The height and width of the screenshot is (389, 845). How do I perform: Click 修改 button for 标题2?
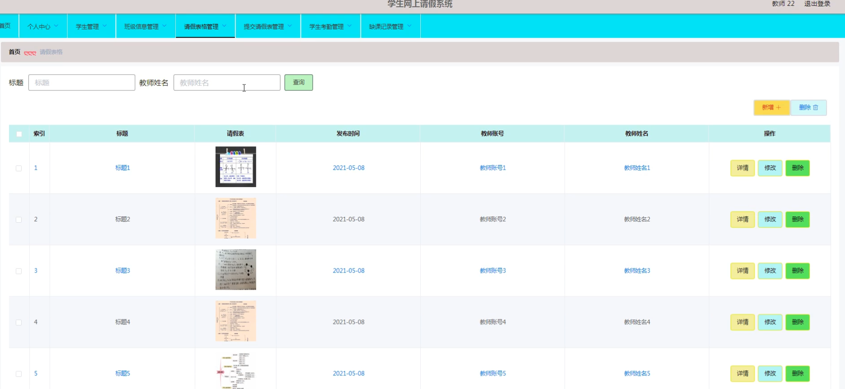tap(770, 220)
